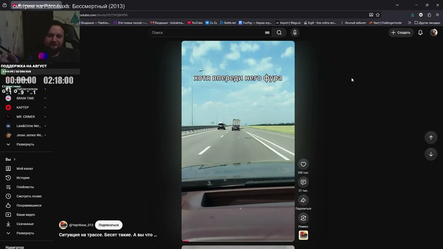The image size is (443, 249).
Task: Share the Short via Поделиться arrow icon
Action: click(303, 200)
